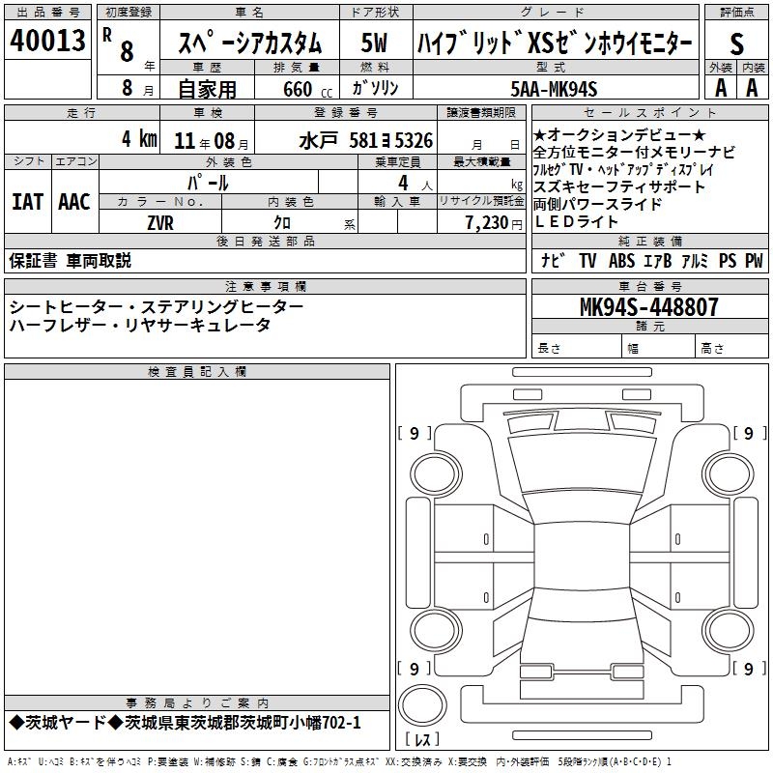Click the vehicle roof panel in diagram
The width and height of the screenshot is (773, 773).
[x=582, y=557]
